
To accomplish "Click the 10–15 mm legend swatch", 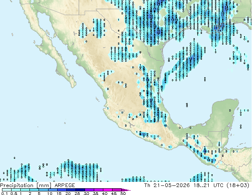I will point(52,190).
